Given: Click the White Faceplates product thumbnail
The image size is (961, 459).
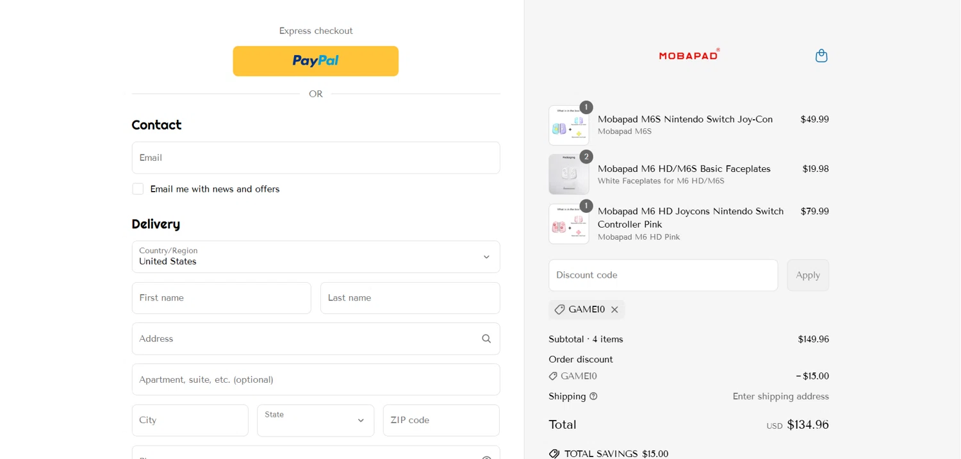Looking at the screenshot, I should pyautogui.click(x=569, y=174).
